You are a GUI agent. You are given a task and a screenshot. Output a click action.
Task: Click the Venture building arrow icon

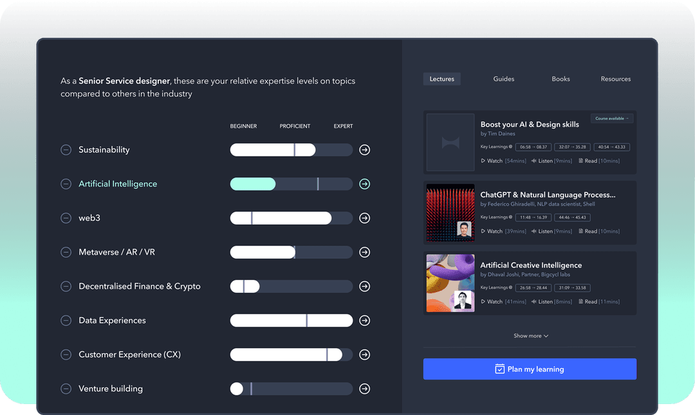tap(364, 389)
